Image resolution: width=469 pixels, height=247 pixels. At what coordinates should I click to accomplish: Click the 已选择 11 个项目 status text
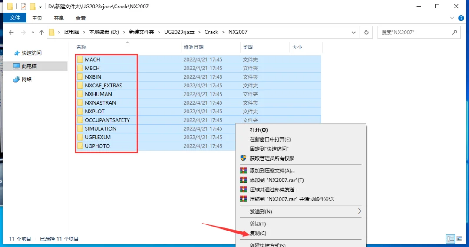click(59, 239)
